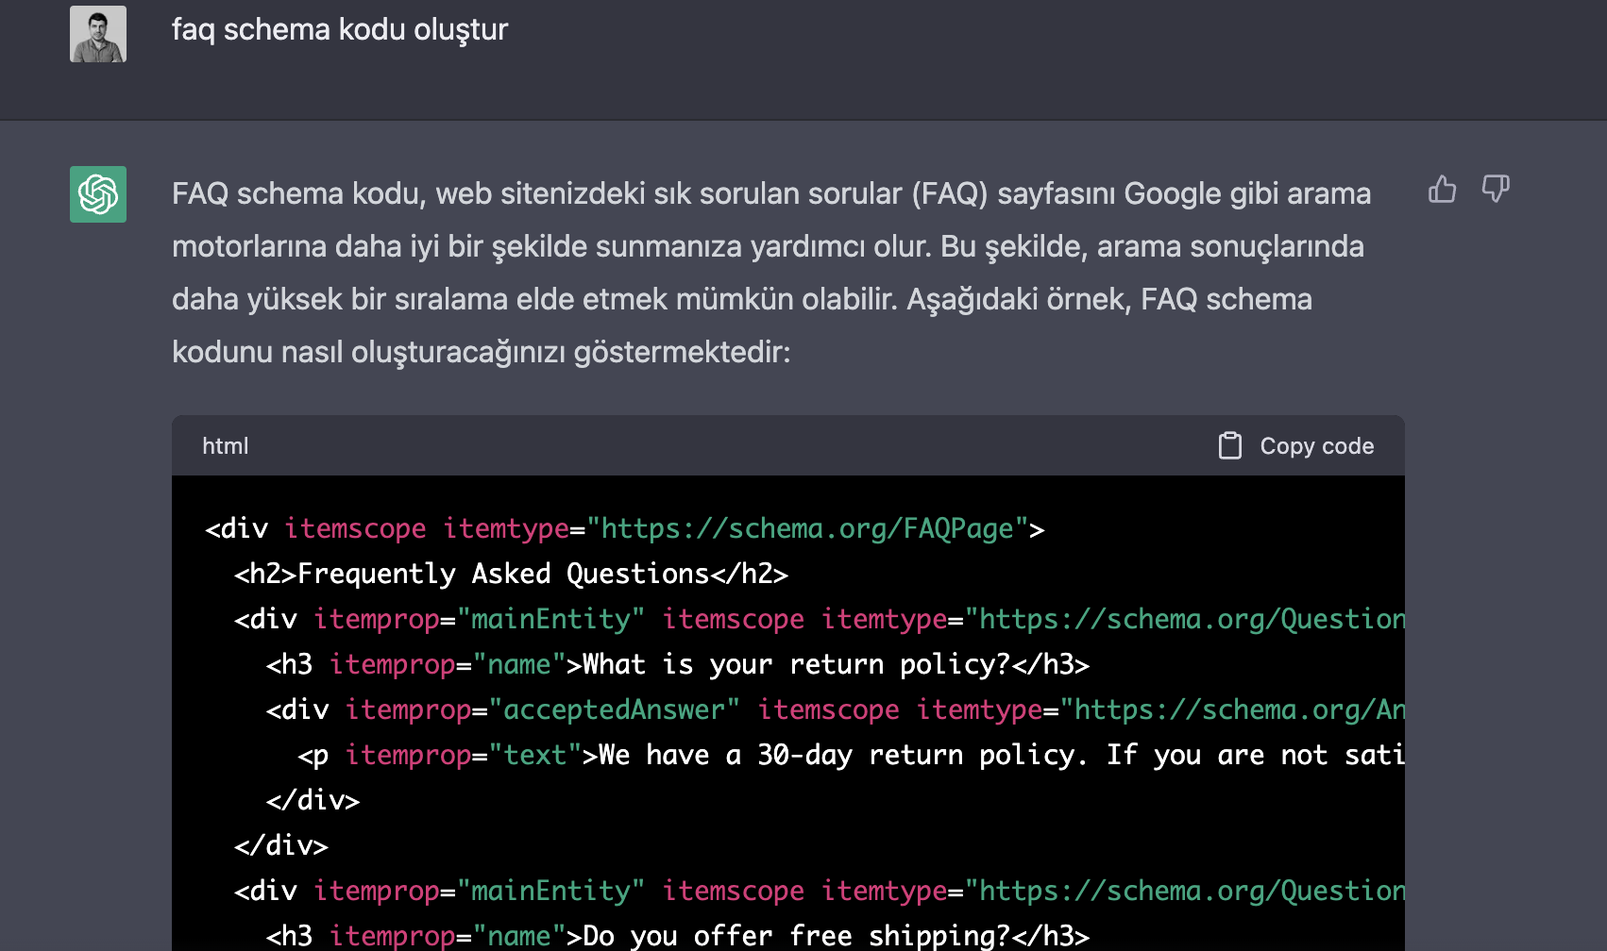Image resolution: width=1607 pixels, height=951 pixels.
Task: Click the clipboard icon beside Copy code
Action: [x=1229, y=446]
